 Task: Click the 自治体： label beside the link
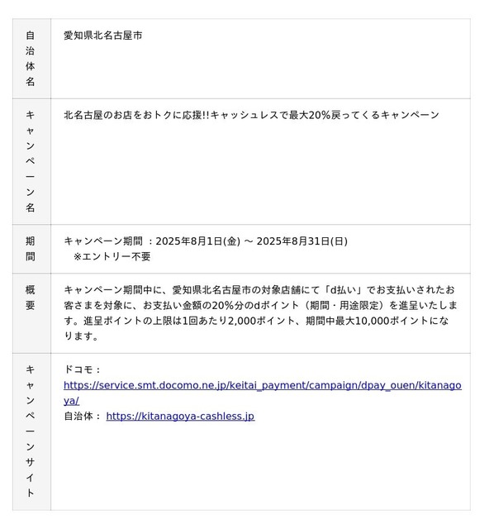pos(83,416)
